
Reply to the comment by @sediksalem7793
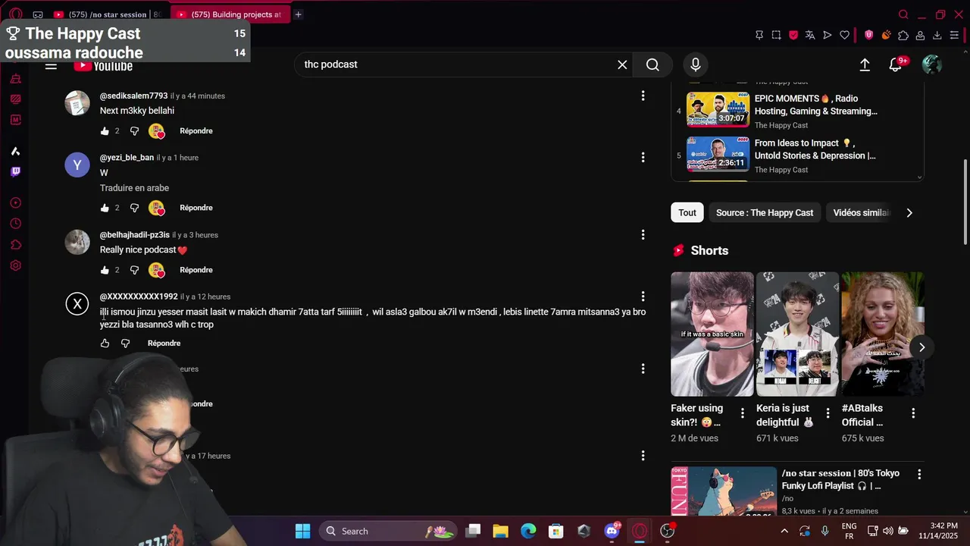click(196, 131)
